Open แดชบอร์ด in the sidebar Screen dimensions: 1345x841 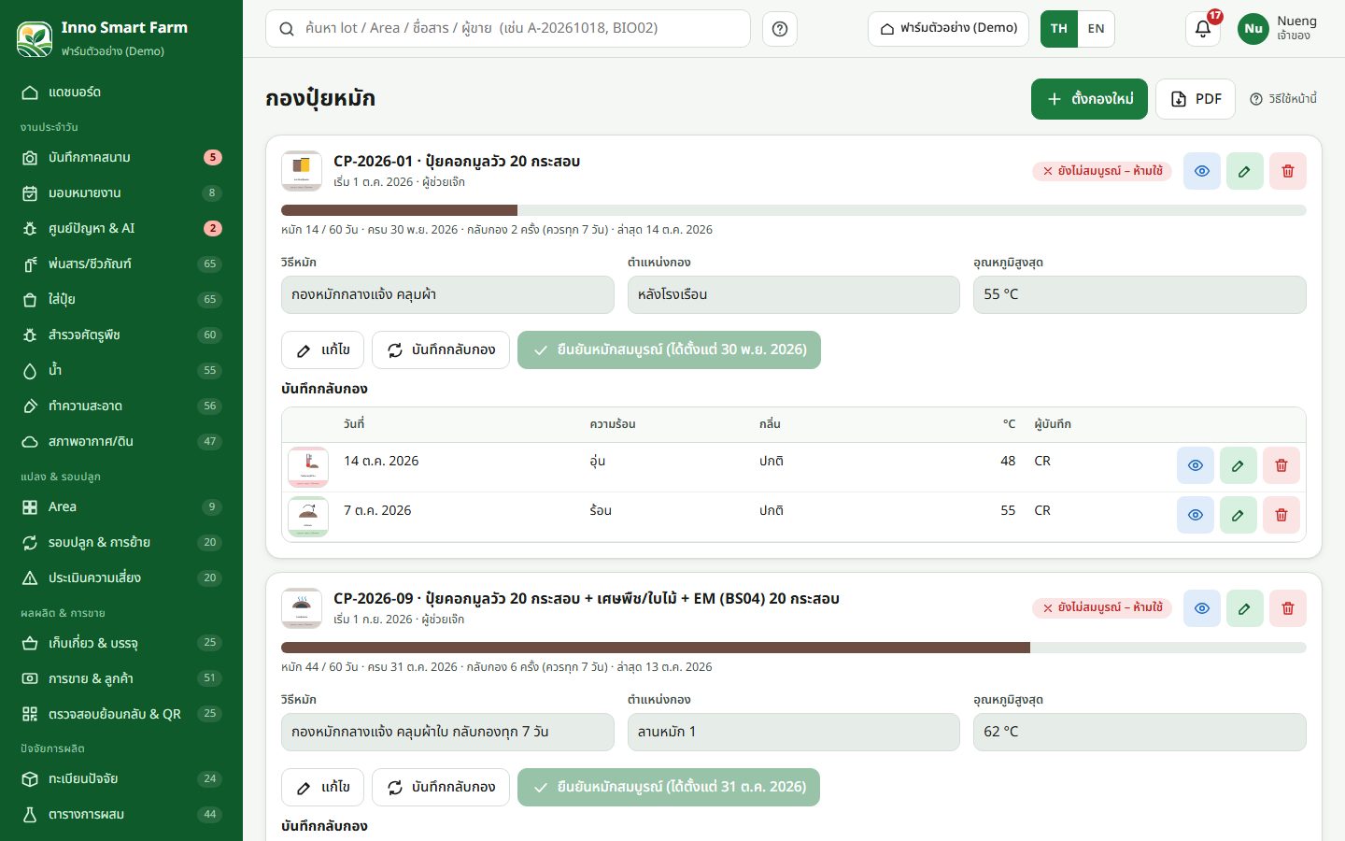pos(121,93)
